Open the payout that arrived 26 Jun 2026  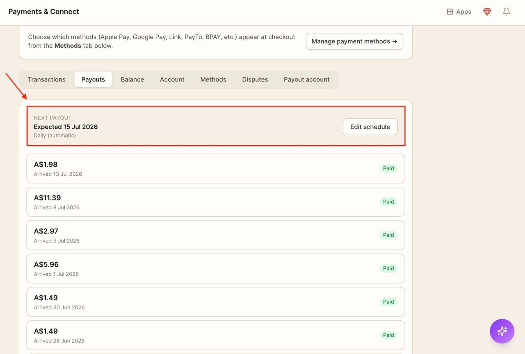(216, 335)
